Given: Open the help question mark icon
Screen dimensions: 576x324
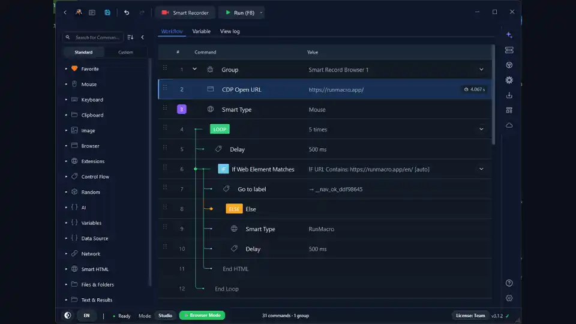Looking at the screenshot, I should (509, 283).
